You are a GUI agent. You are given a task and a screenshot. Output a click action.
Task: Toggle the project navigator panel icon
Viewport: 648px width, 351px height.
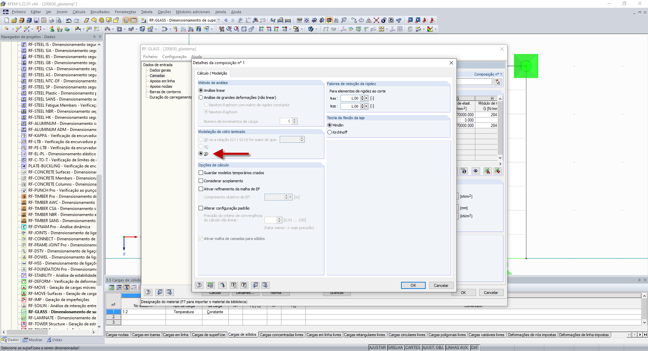(126, 20)
